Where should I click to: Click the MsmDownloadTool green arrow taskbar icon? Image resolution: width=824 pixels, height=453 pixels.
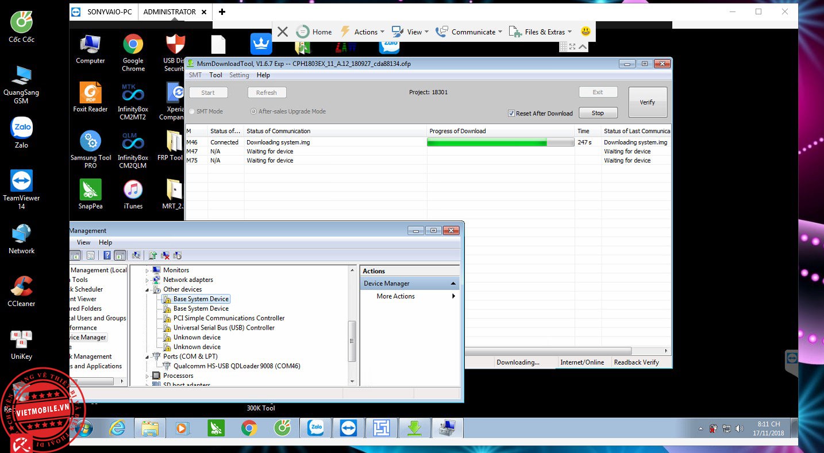tap(415, 428)
